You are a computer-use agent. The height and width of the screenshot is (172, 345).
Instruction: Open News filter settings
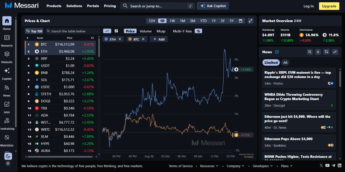click(x=326, y=52)
